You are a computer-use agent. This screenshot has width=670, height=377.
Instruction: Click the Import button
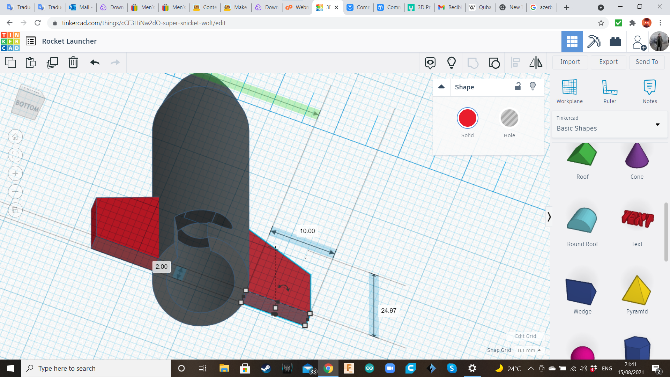pos(570,62)
